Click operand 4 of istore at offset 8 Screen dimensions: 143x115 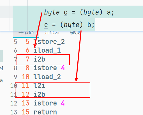coord(63,68)
